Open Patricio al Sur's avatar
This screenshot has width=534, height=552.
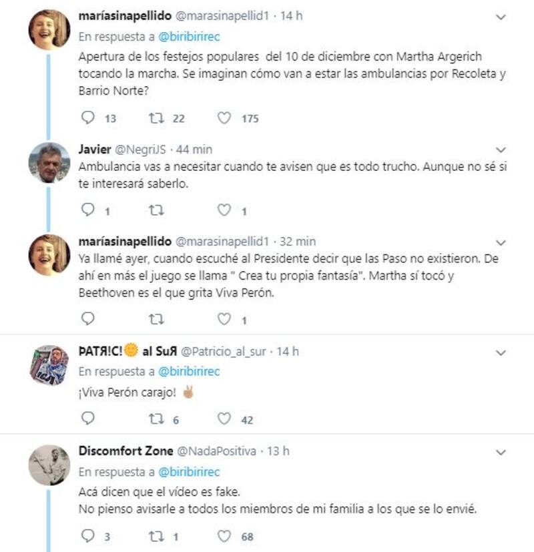[49, 364]
